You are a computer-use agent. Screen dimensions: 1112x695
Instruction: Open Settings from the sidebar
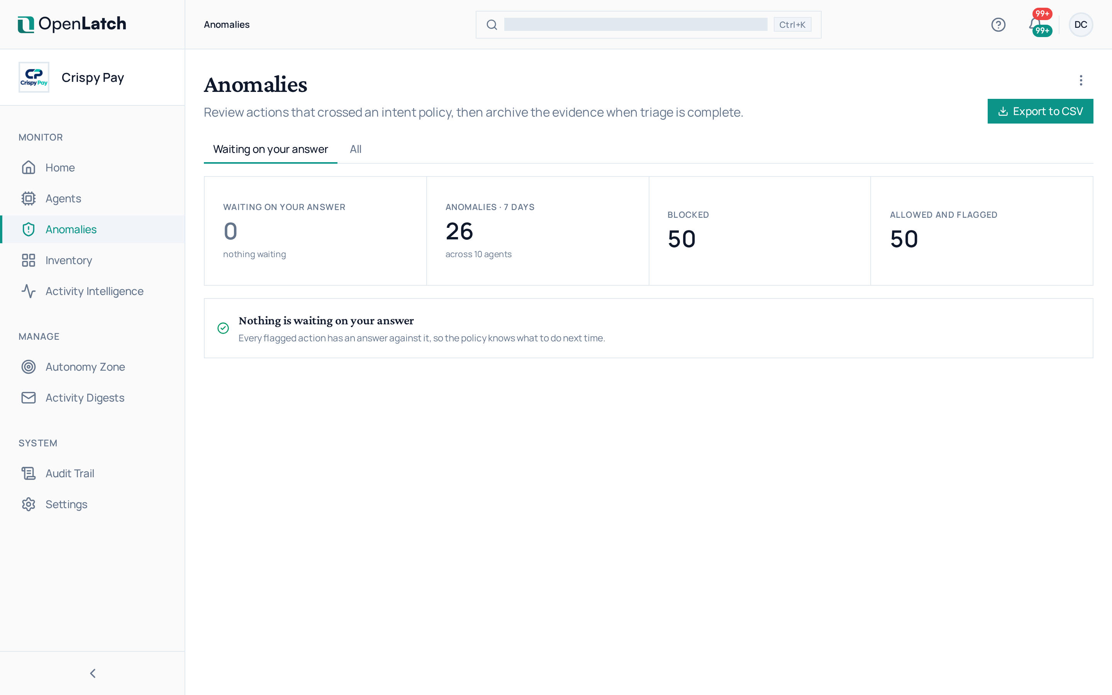click(93, 504)
